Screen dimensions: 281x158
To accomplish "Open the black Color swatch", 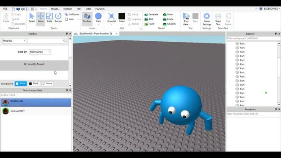I will point(122,16).
